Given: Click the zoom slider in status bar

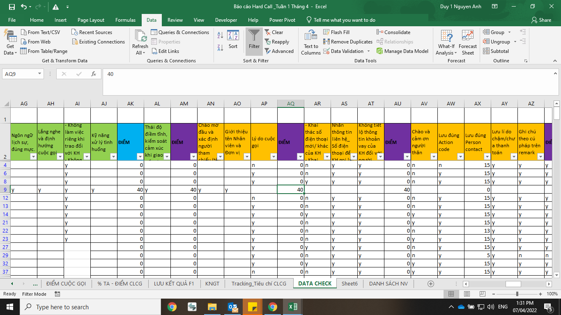Looking at the screenshot, I should click(517, 294).
